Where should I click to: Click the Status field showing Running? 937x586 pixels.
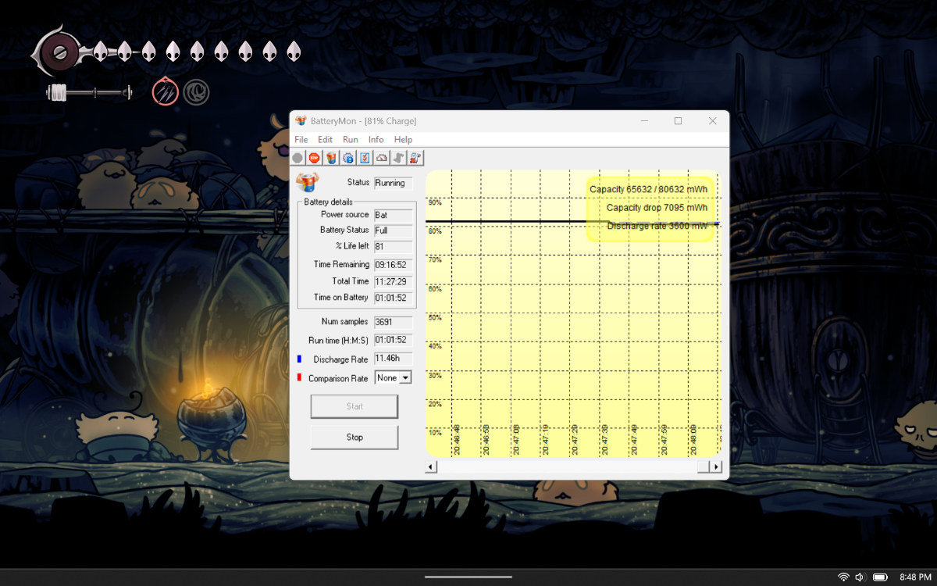tap(393, 183)
